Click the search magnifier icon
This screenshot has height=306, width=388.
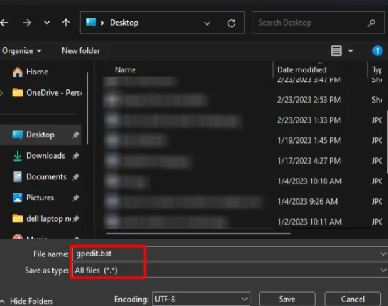(371, 23)
